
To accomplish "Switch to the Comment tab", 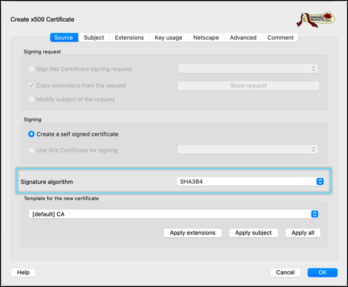I will pyautogui.click(x=280, y=38).
